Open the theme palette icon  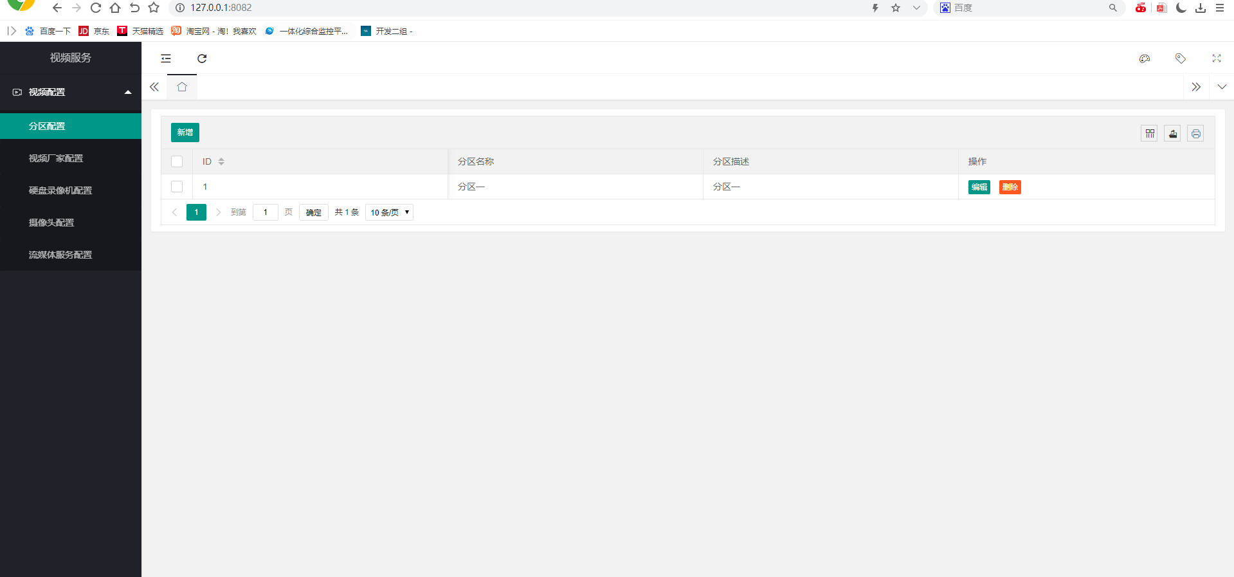click(x=1145, y=59)
